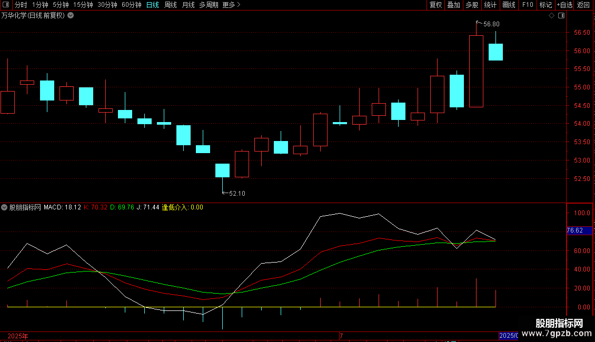Screen dimensions: 595x342
Task: Select the 5分钟 period tab
Action: [61, 5]
